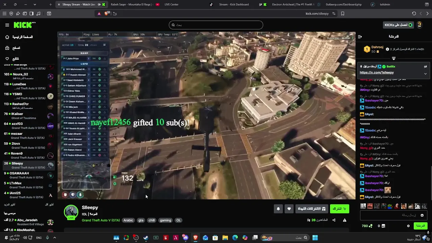
Task: Click the chat message input field
Action: coord(394,215)
